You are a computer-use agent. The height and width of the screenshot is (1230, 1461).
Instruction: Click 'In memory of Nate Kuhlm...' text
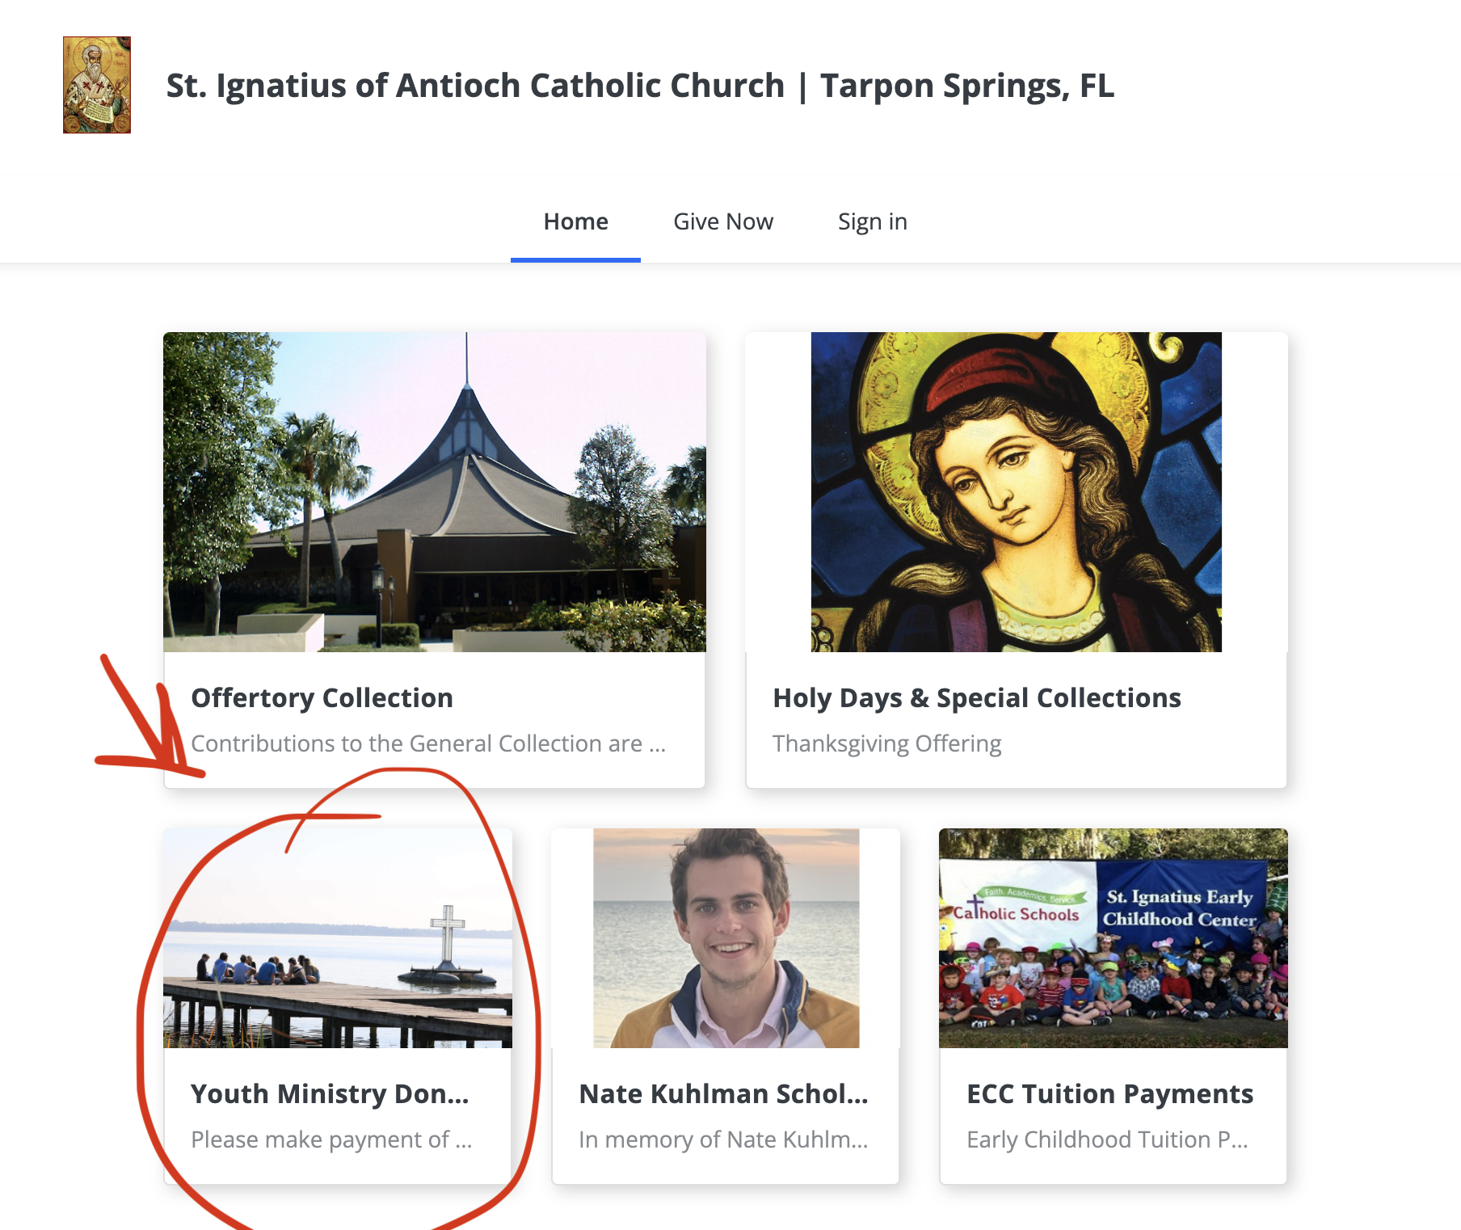click(723, 1139)
